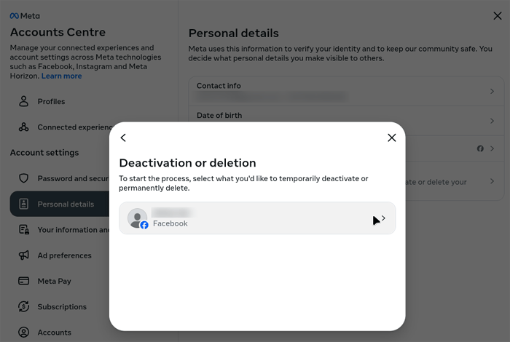Click the Connected experiences icon
This screenshot has height=342, width=510.
click(24, 127)
